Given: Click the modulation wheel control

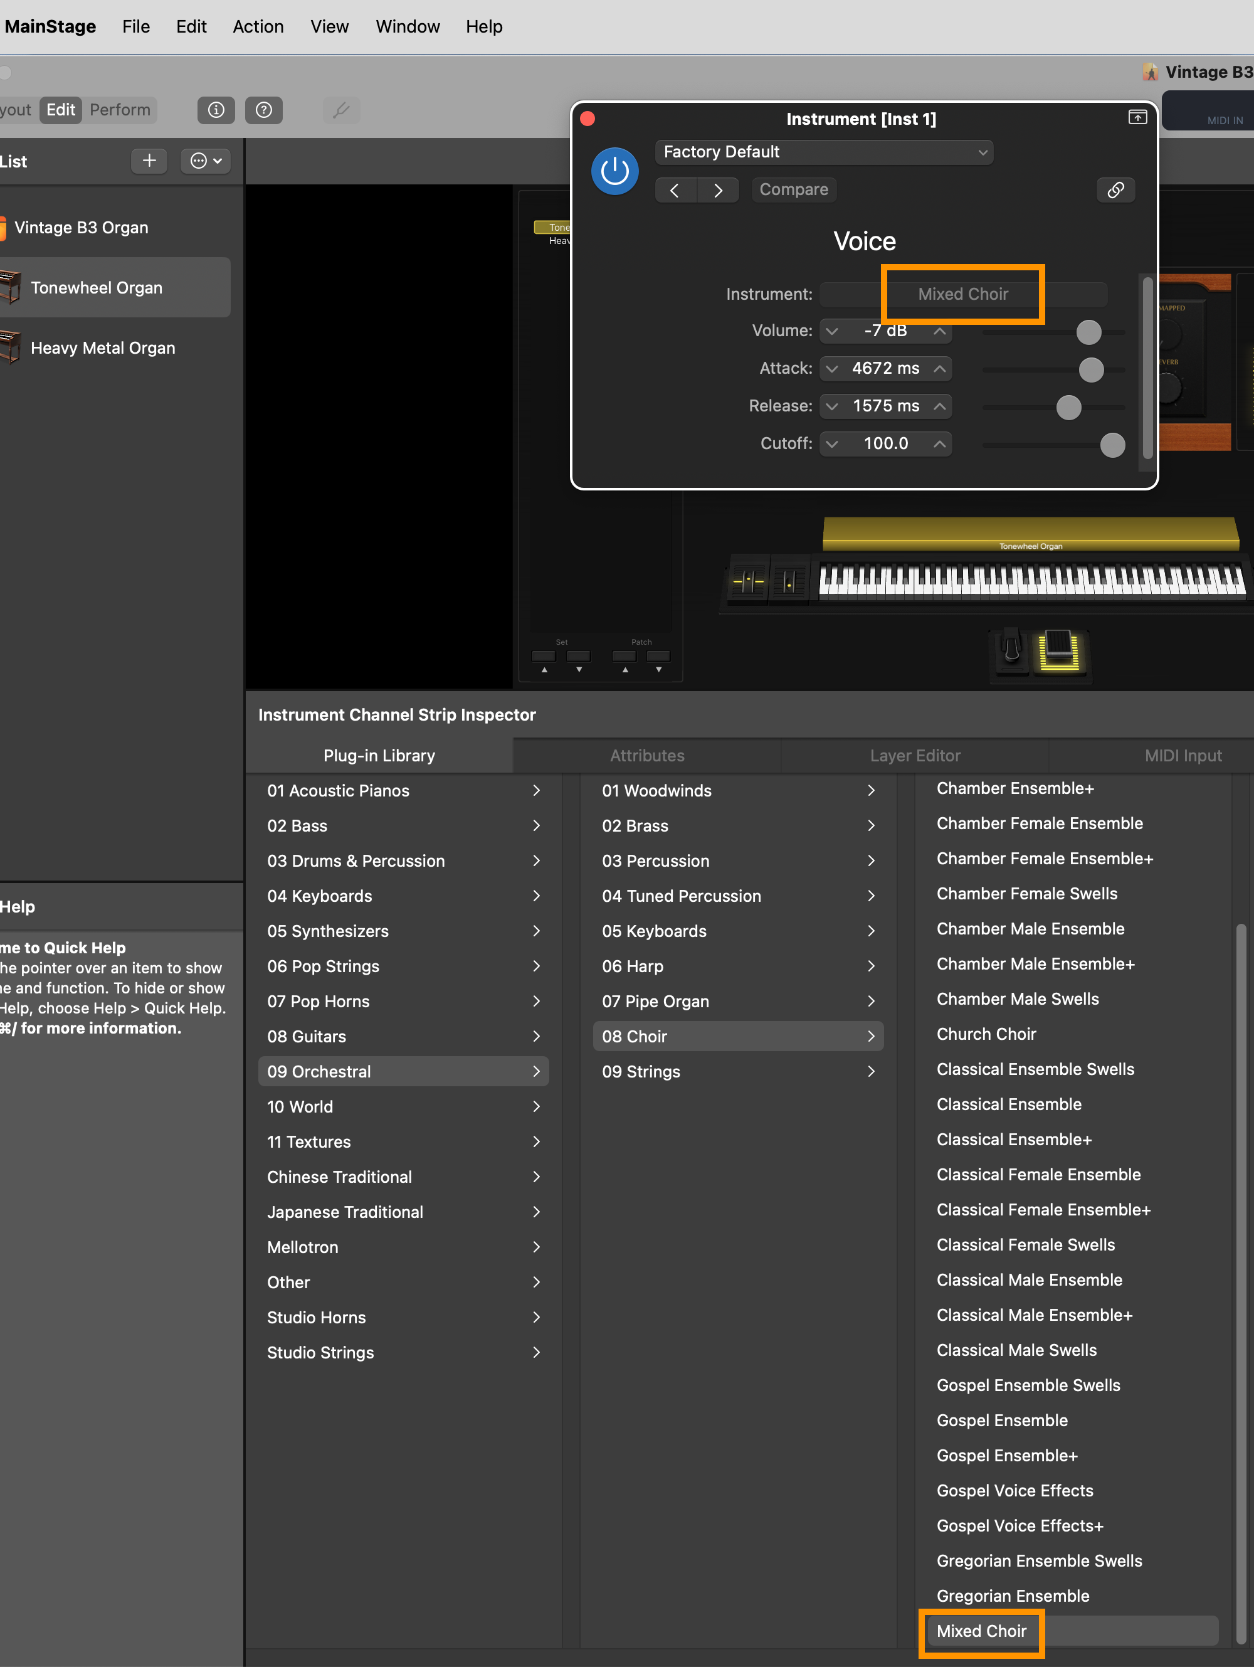Looking at the screenshot, I should pyautogui.click(x=788, y=581).
